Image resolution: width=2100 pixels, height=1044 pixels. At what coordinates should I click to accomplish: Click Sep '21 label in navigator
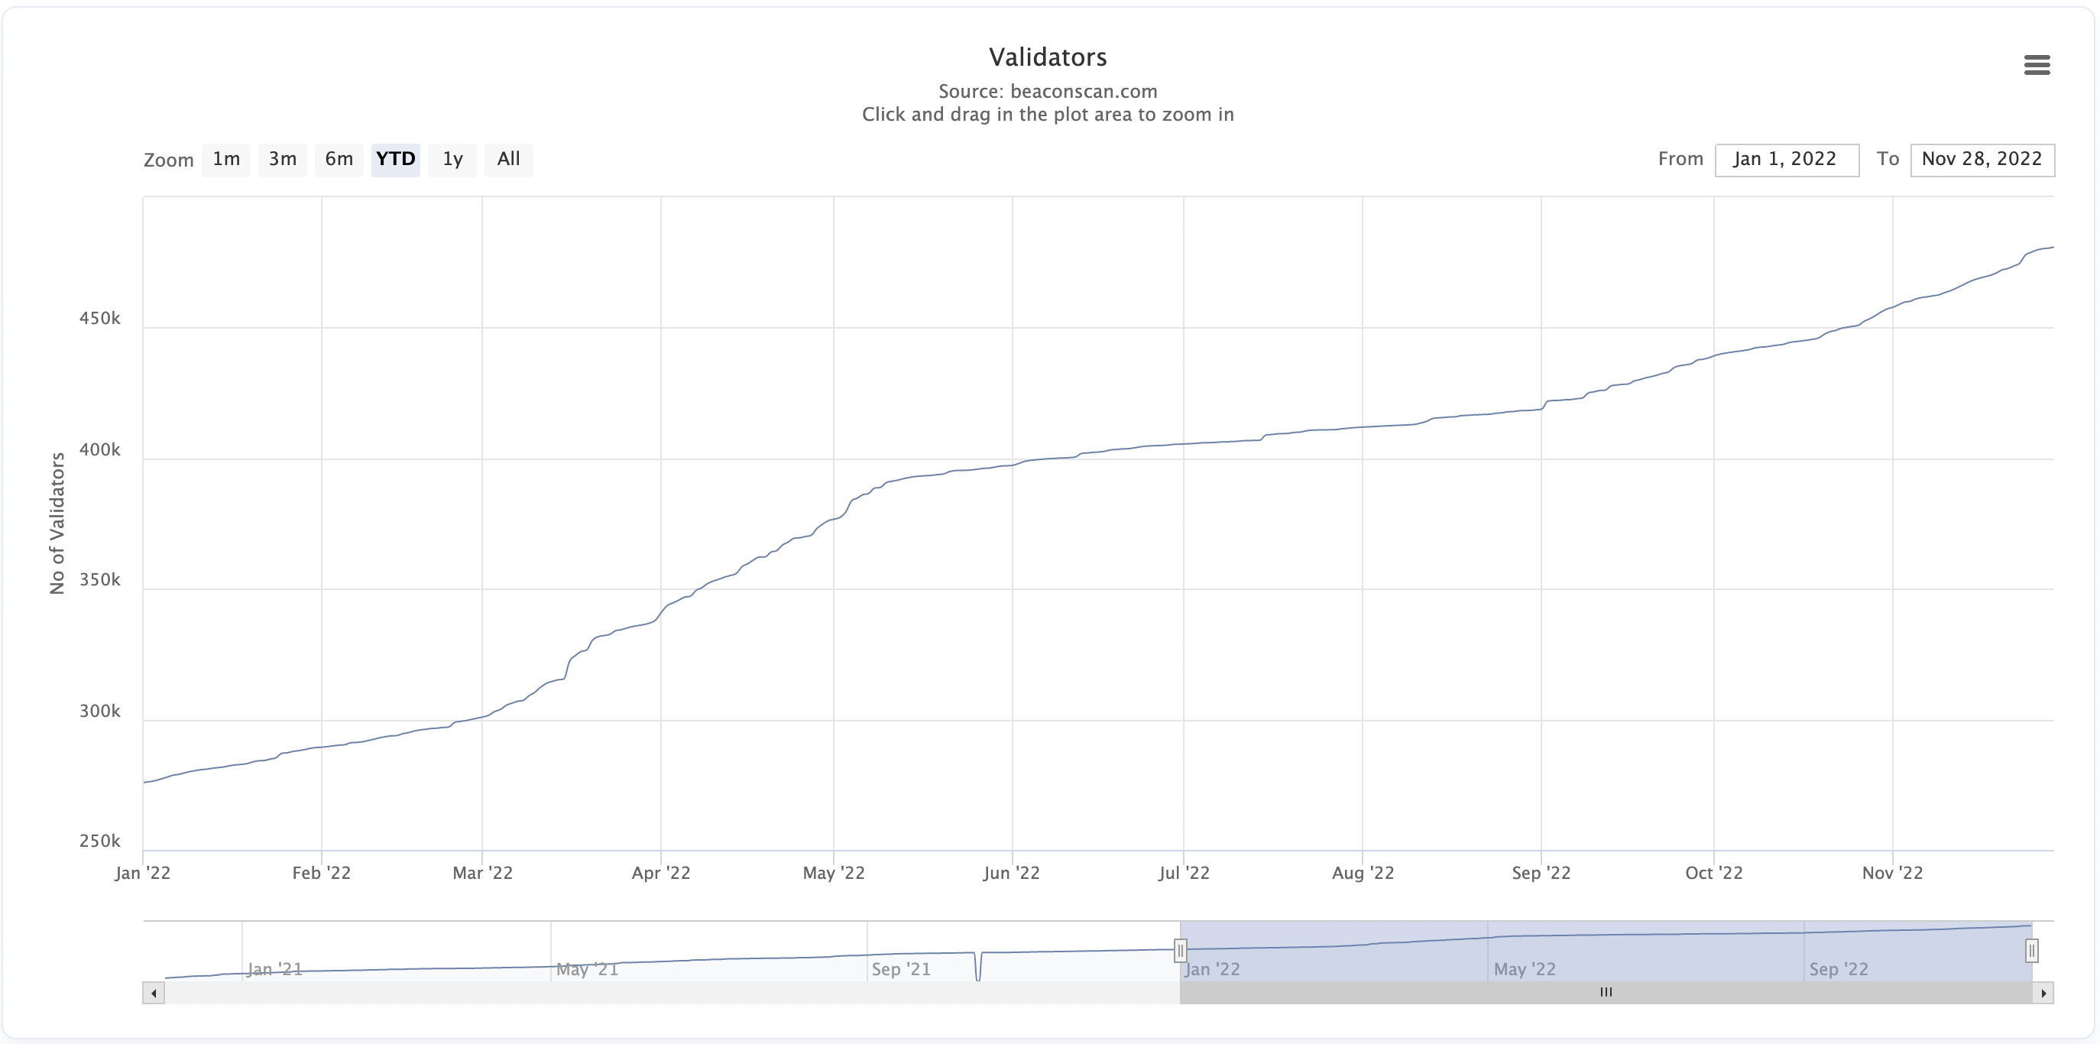901,969
